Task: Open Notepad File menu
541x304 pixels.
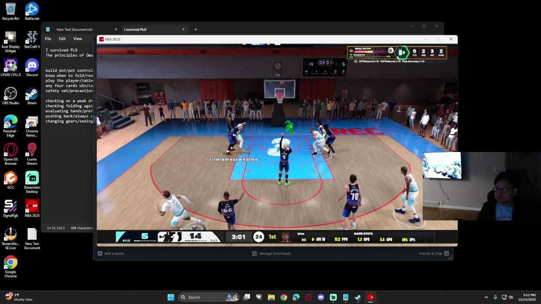Action: (x=48, y=39)
